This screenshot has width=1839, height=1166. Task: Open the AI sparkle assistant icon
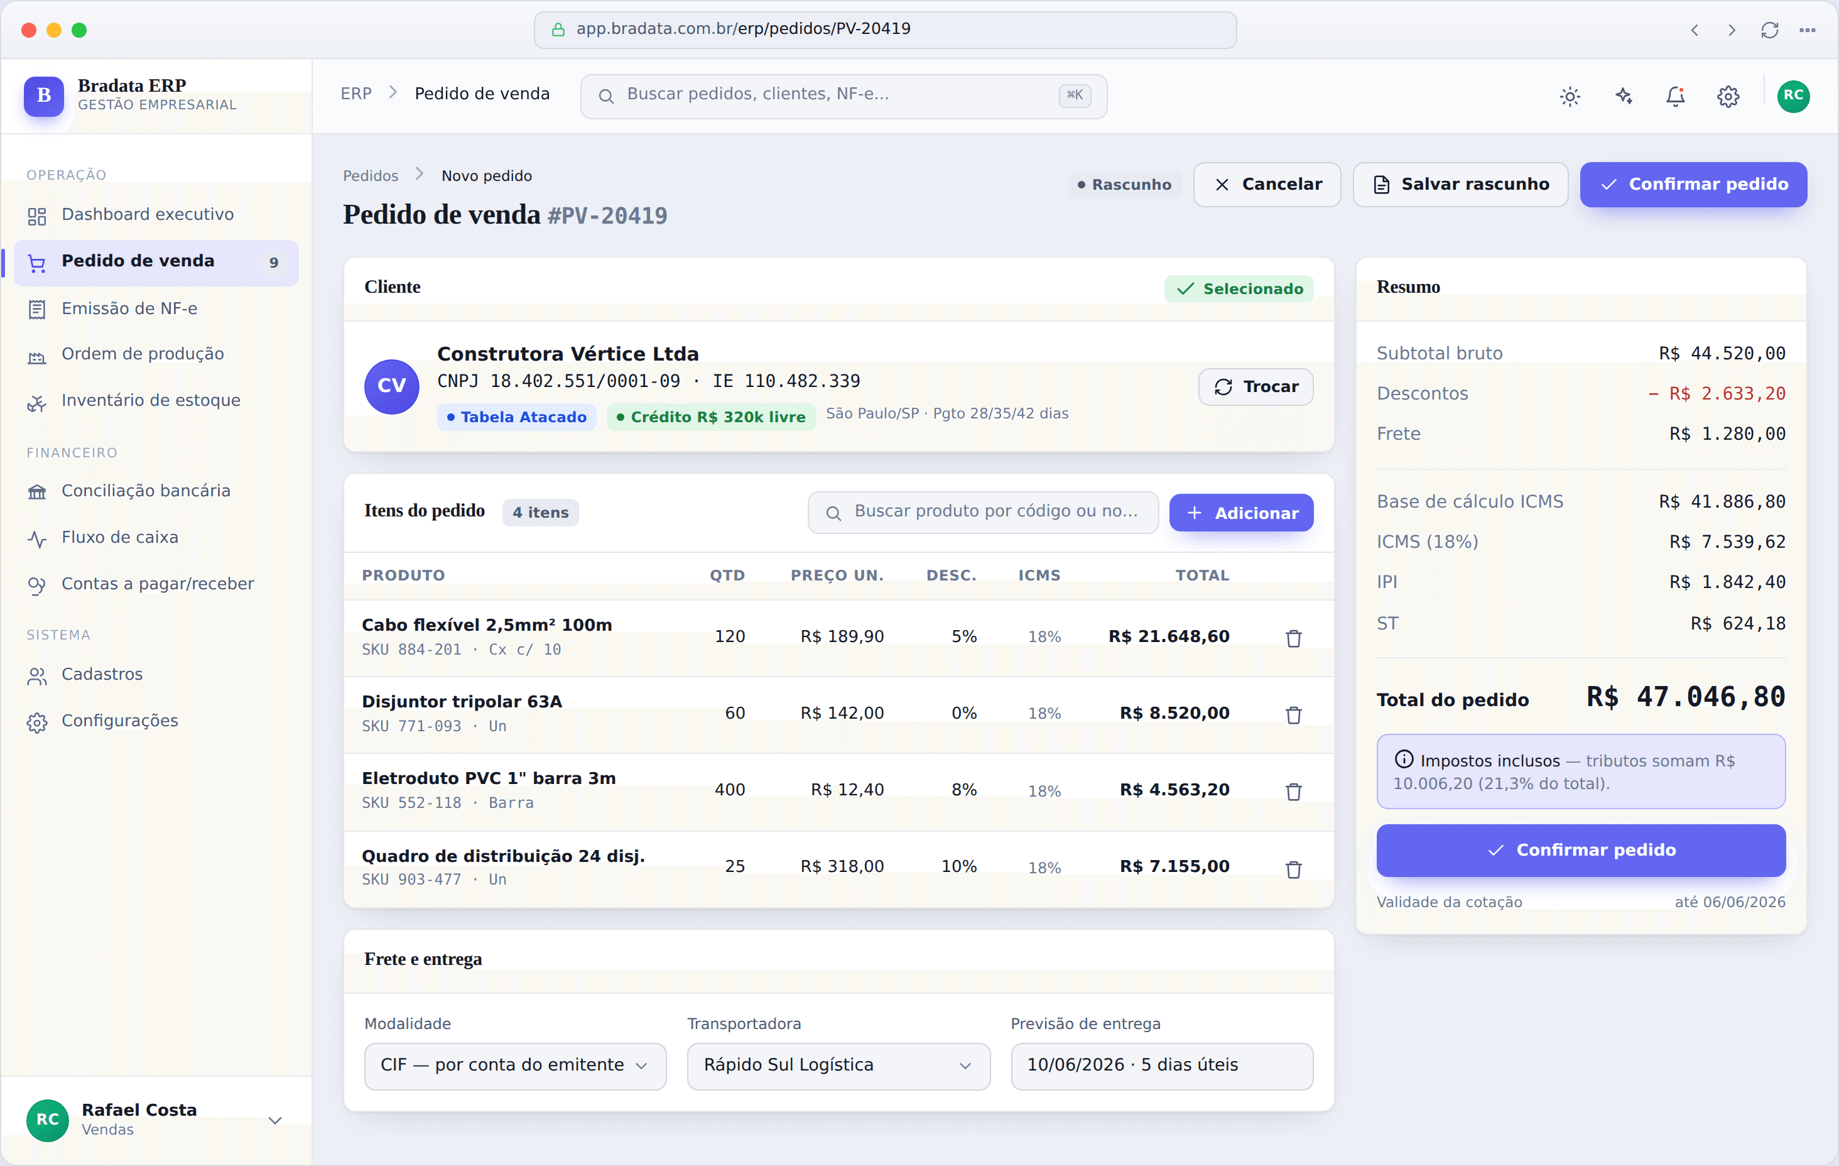tap(1623, 96)
